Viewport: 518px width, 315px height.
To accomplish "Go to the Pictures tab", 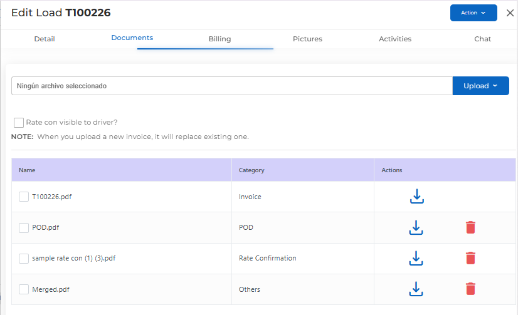I will click(307, 39).
